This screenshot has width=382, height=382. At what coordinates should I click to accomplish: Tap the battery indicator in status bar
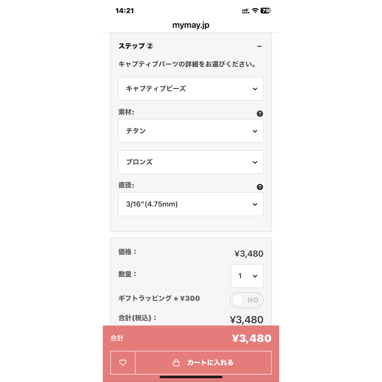pos(266,11)
